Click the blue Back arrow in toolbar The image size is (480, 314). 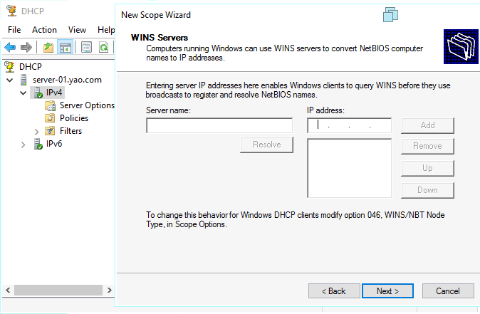(x=10, y=48)
